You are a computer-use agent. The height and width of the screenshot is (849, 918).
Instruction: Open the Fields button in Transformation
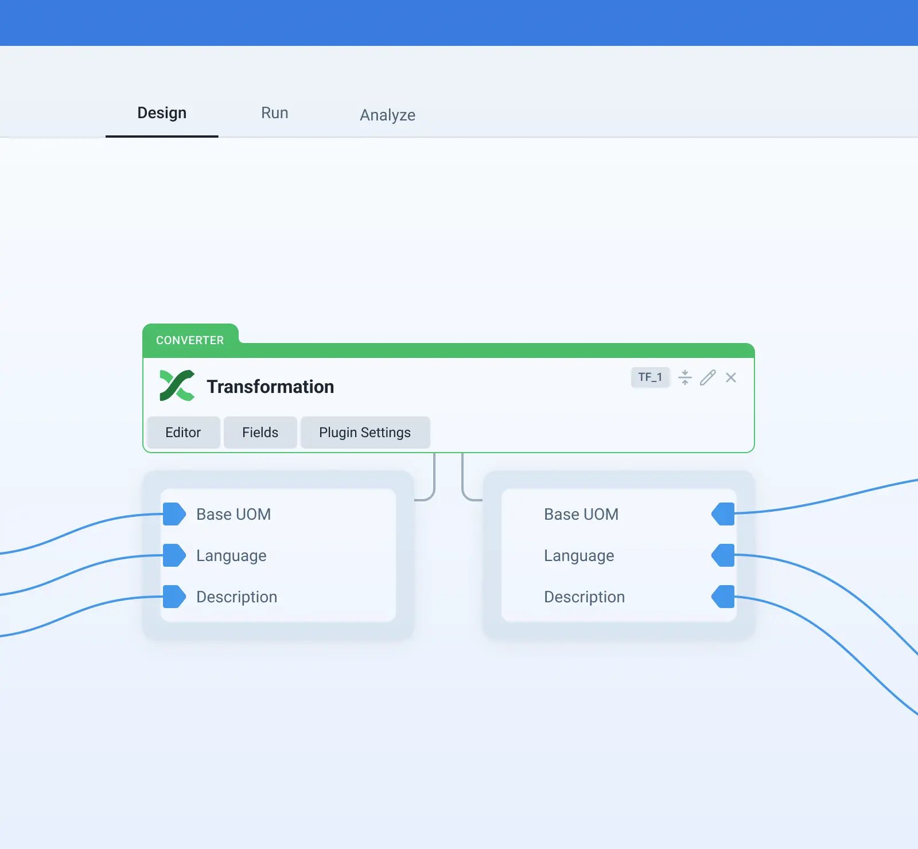(x=260, y=433)
